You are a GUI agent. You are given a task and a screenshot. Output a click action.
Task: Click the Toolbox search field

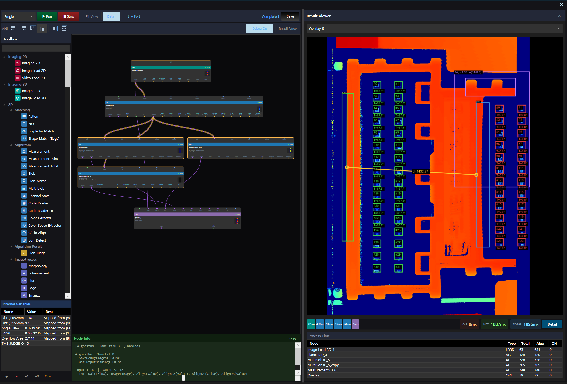[x=36, y=48]
